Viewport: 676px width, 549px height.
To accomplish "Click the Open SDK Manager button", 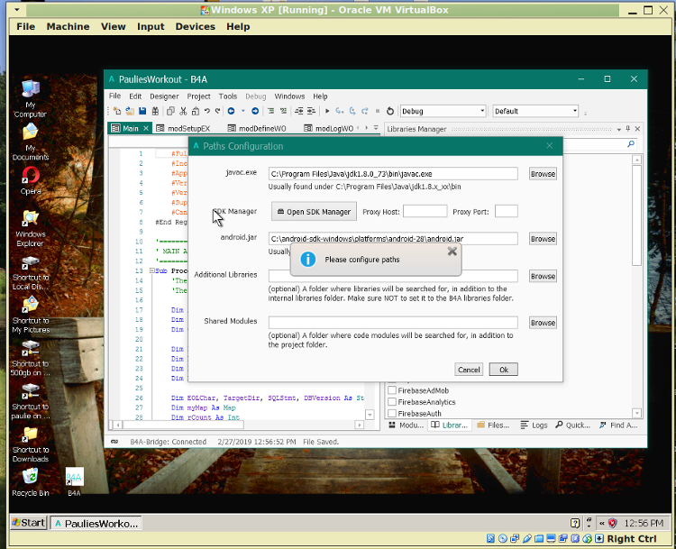I will 314,212.
